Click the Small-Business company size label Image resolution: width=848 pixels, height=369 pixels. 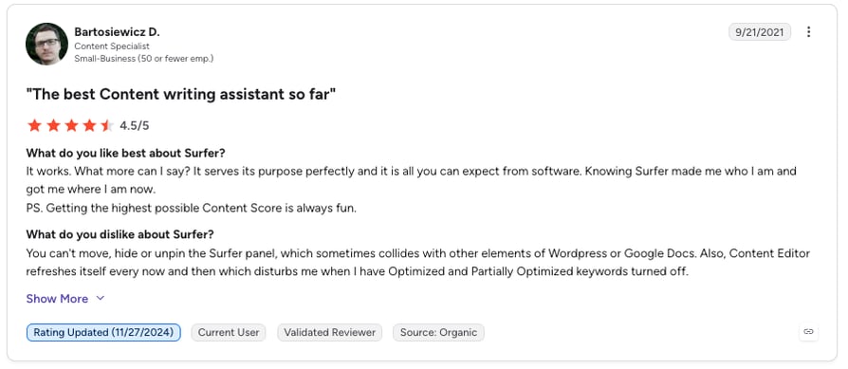(144, 59)
